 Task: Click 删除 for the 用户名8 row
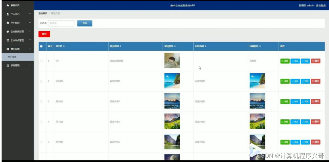[x=316, y=81]
